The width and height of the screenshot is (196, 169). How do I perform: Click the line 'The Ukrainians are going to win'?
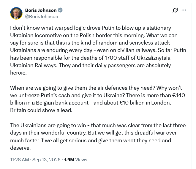tap(48, 125)
